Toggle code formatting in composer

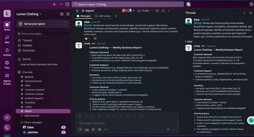134,116
